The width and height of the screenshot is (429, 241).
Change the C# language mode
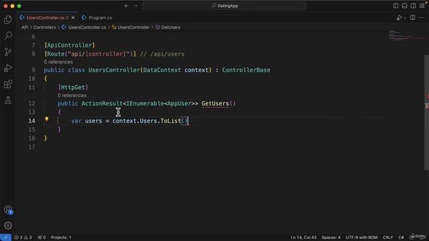(x=401, y=238)
